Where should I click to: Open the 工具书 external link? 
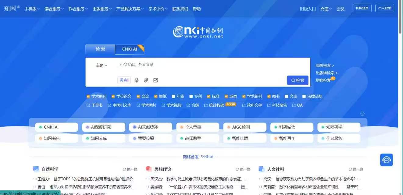pyautogui.click(x=95, y=105)
